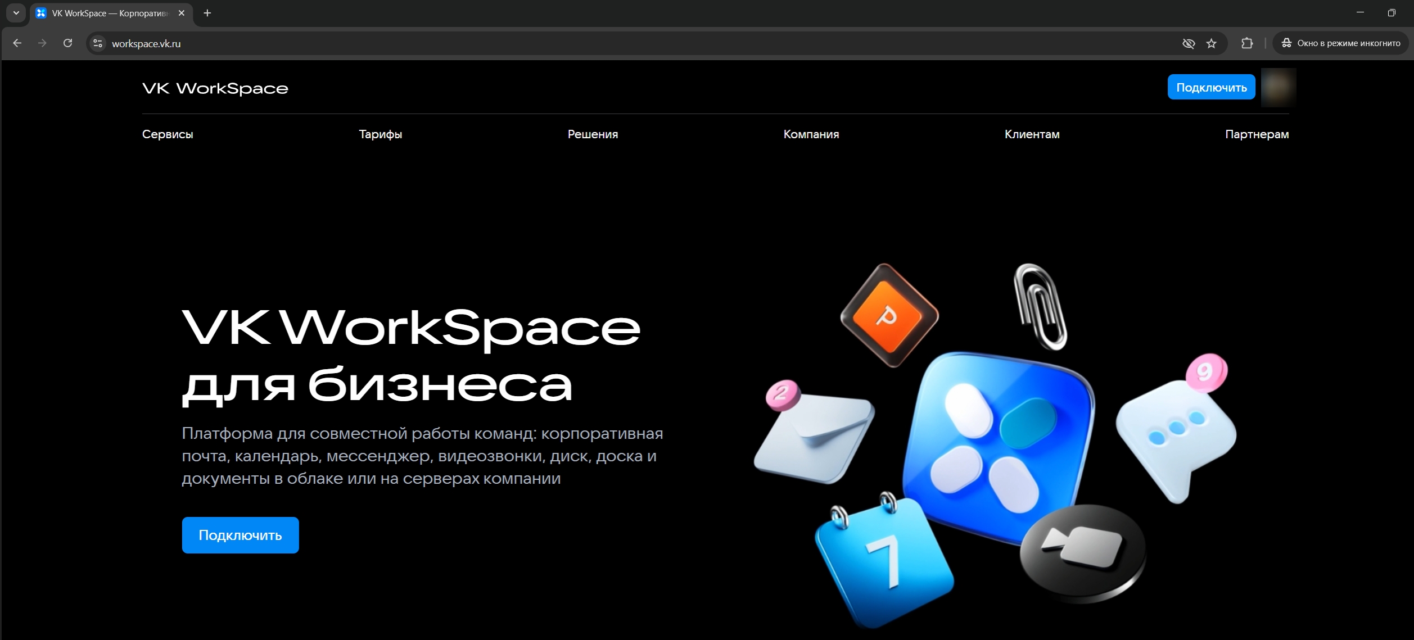The image size is (1414, 640).
Task: Open the extensions puzzle icon
Action: click(x=1246, y=43)
